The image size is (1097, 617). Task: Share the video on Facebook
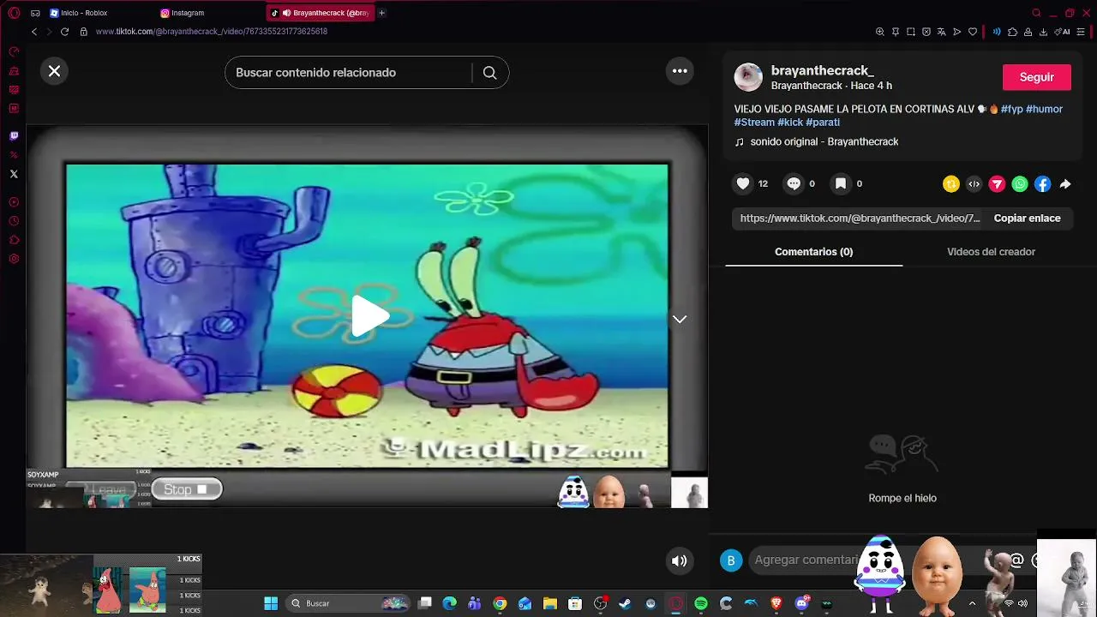(x=1042, y=184)
